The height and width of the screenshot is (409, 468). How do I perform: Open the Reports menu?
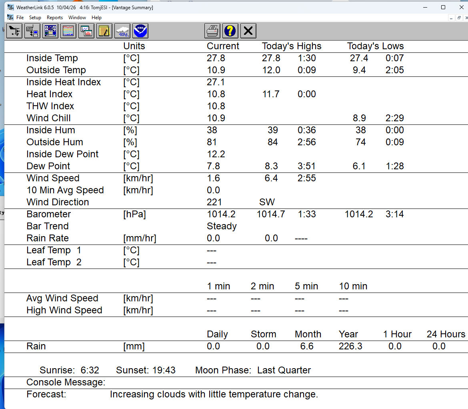[55, 18]
